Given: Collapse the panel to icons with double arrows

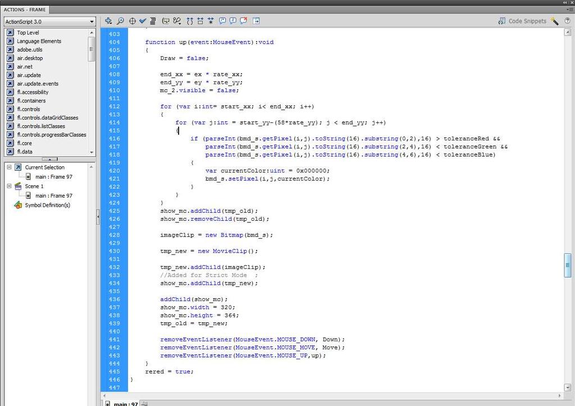Looking at the screenshot, I should tap(565, 2).
